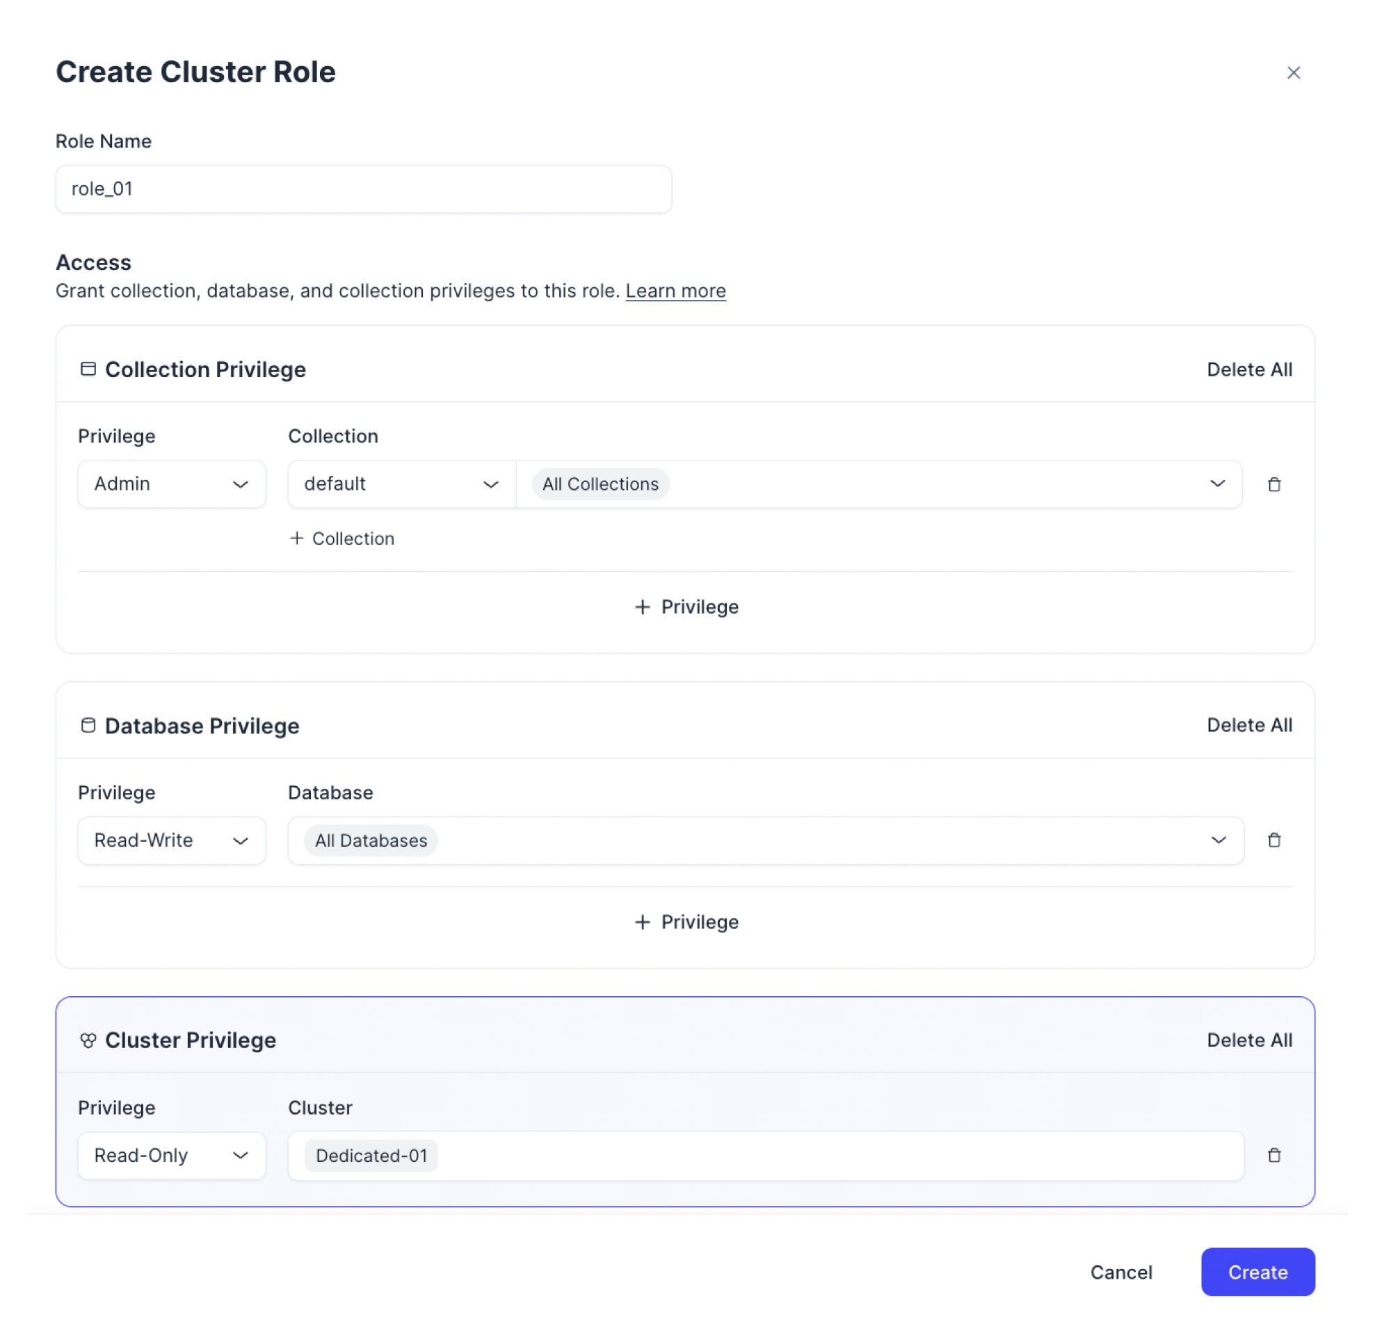Add a privilege under Collection Privilege
This screenshot has height=1342, width=1375.
pyautogui.click(x=687, y=607)
